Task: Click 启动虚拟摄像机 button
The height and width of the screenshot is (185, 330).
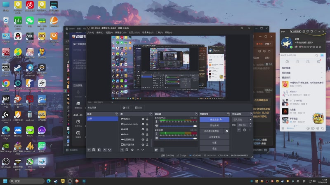Action: click(212, 131)
